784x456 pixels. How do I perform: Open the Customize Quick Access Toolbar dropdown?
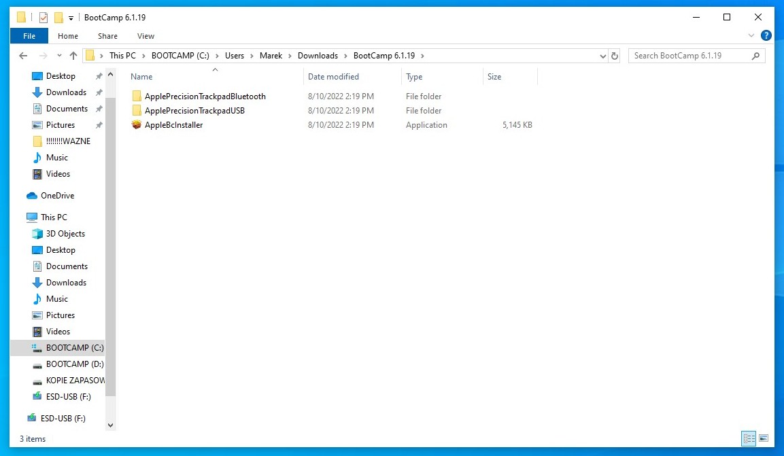tap(71, 18)
